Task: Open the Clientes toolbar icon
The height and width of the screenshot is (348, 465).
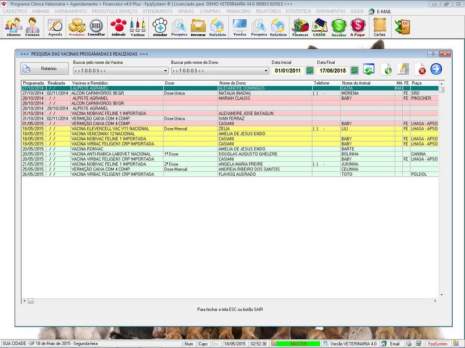Action: [13, 27]
